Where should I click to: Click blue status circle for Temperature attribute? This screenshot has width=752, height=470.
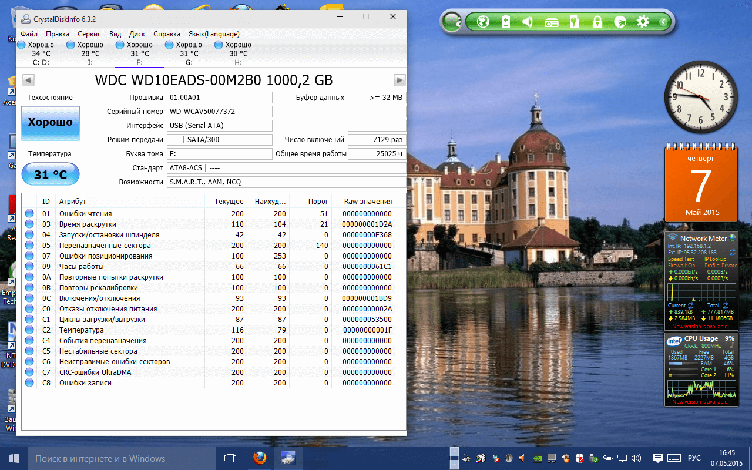pos(29,330)
